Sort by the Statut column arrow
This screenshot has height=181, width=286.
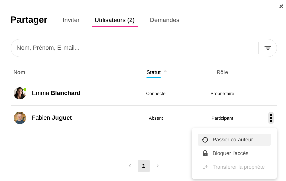(165, 72)
